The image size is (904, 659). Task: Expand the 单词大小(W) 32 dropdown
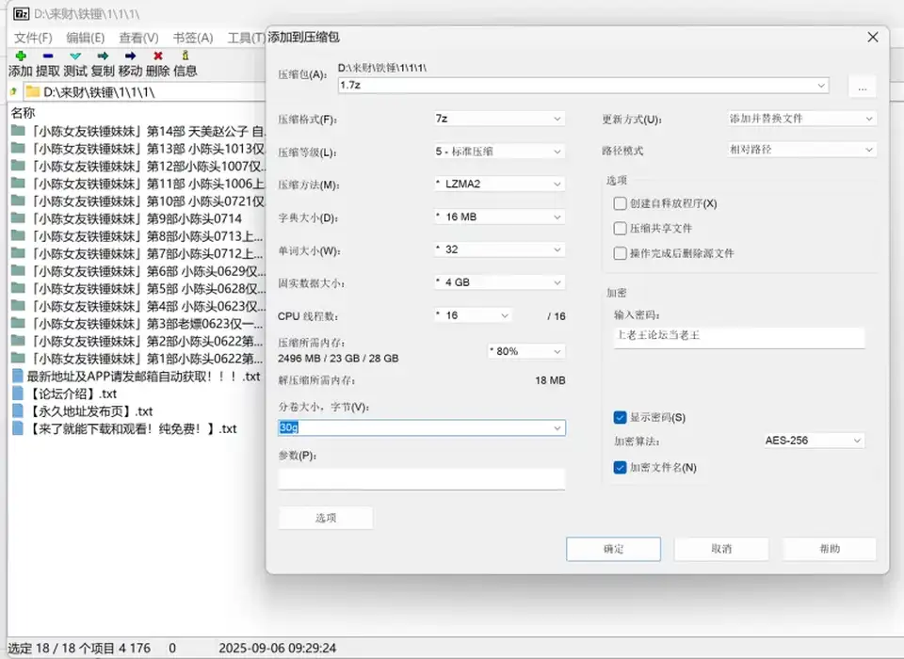pyautogui.click(x=499, y=249)
